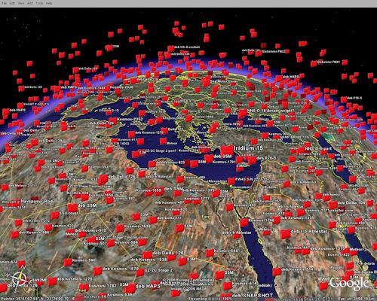377x301 pixels.
Task: Click the Kosmos-2336 marker near horizon
Action: coord(106,89)
